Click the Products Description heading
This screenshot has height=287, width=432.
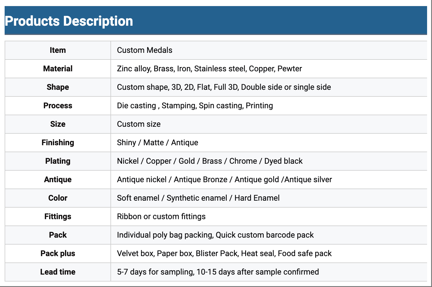[x=69, y=21]
